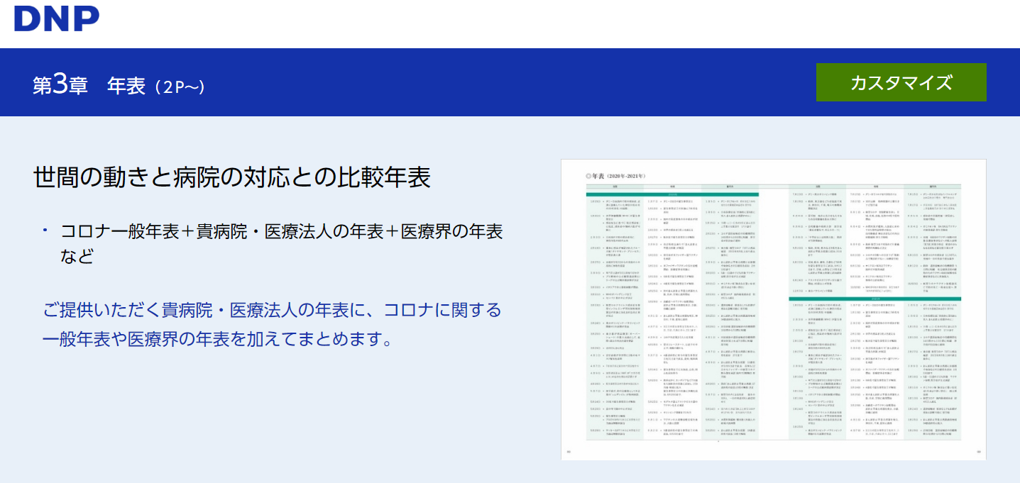
Task: Select the 第3章 年表（2P〜） header title
Action: 119,85
